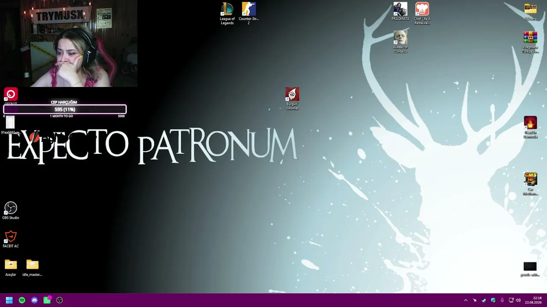This screenshot has width=547, height=307.
Task: Open the Car Mechanic Simulator shortcut
Action: (x=530, y=184)
